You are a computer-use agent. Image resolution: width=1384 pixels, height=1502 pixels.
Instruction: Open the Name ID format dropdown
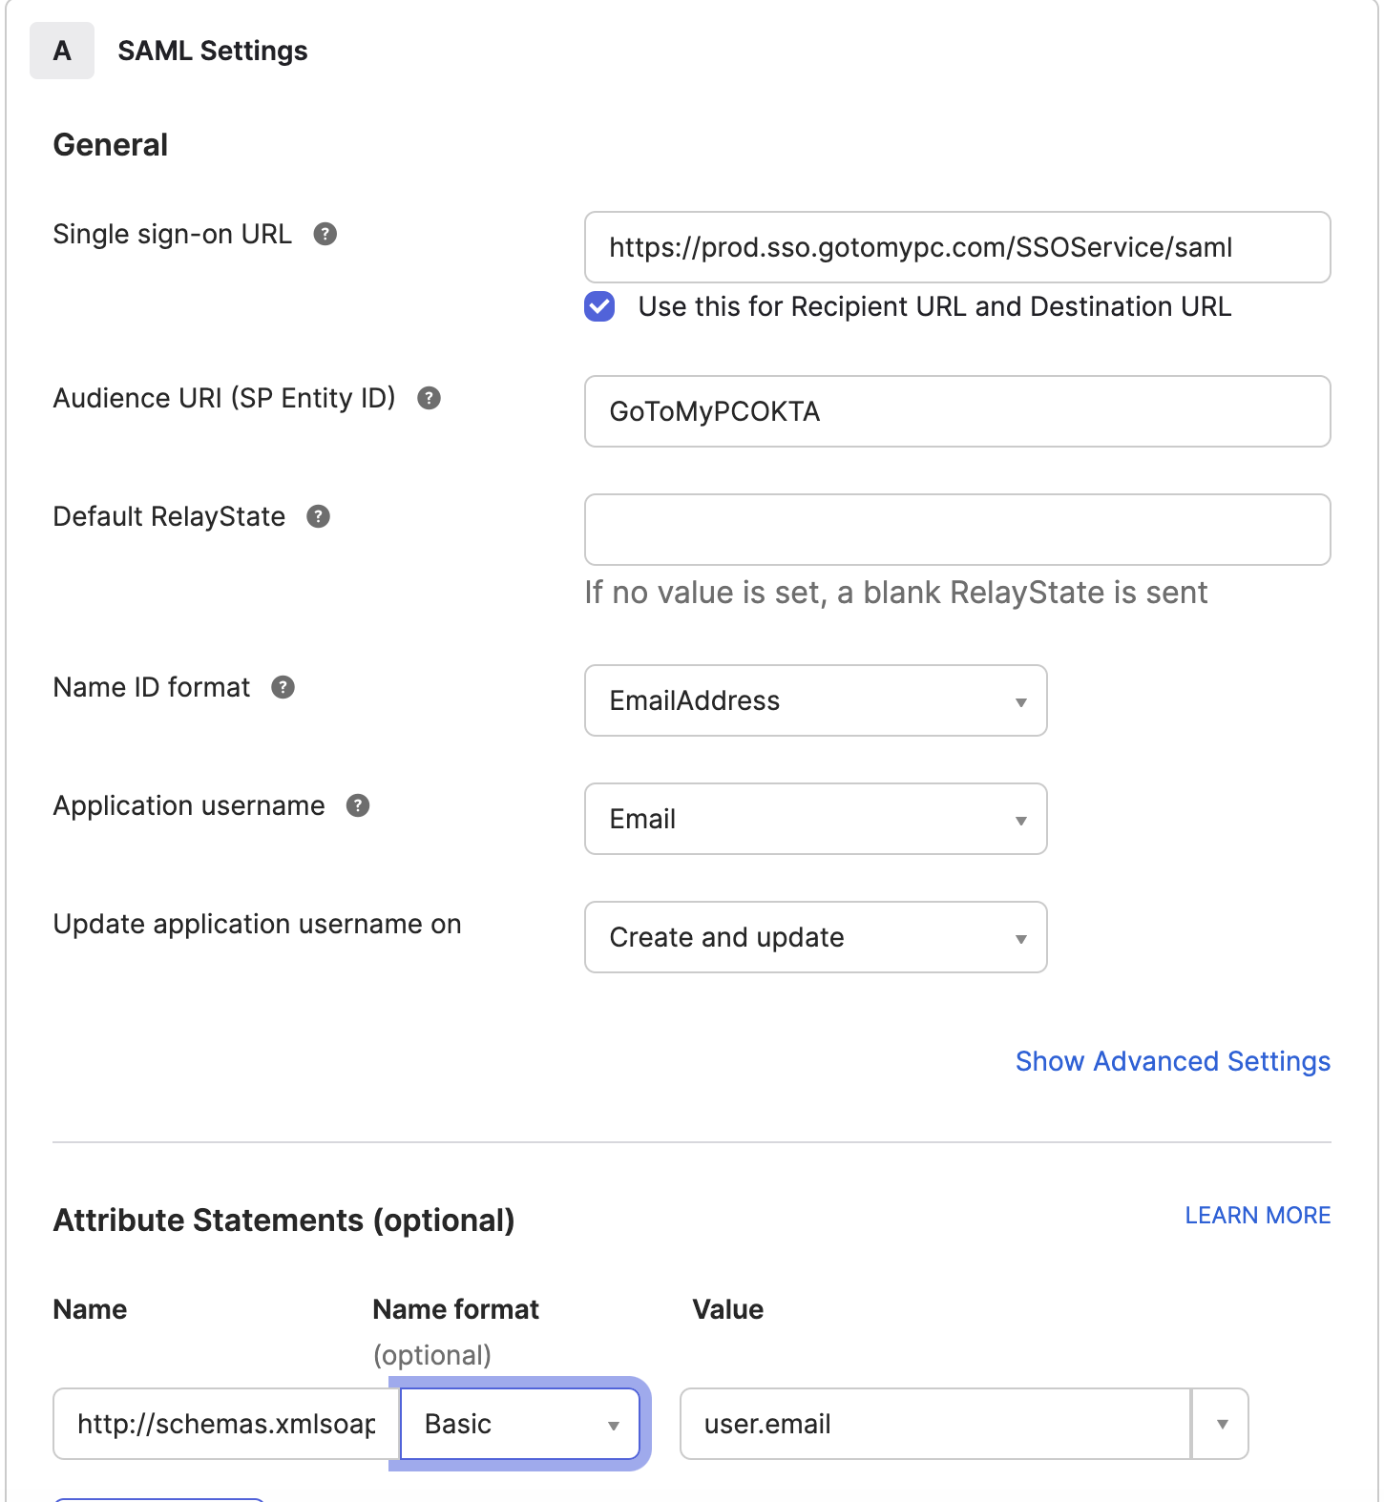click(814, 700)
